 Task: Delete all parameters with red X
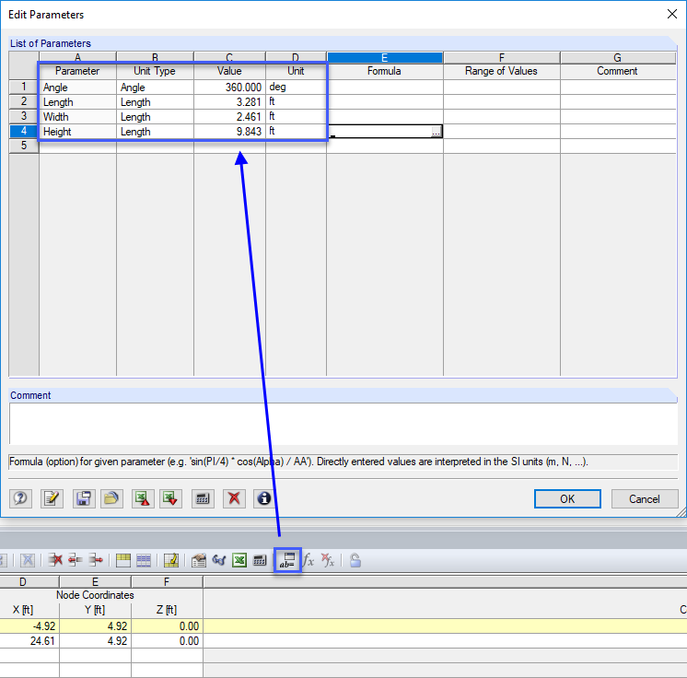pyautogui.click(x=234, y=498)
